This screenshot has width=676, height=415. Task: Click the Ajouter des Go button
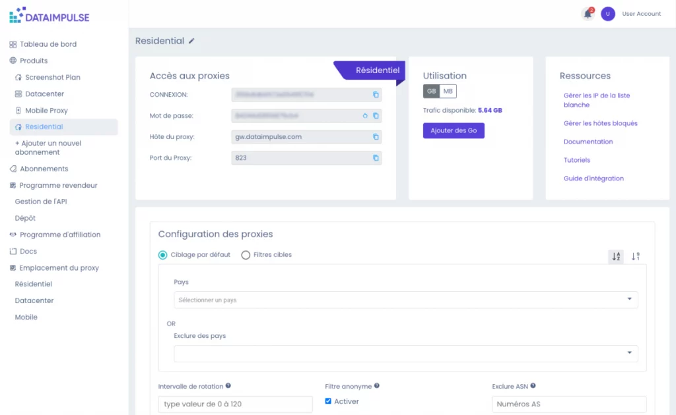(454, 131)
